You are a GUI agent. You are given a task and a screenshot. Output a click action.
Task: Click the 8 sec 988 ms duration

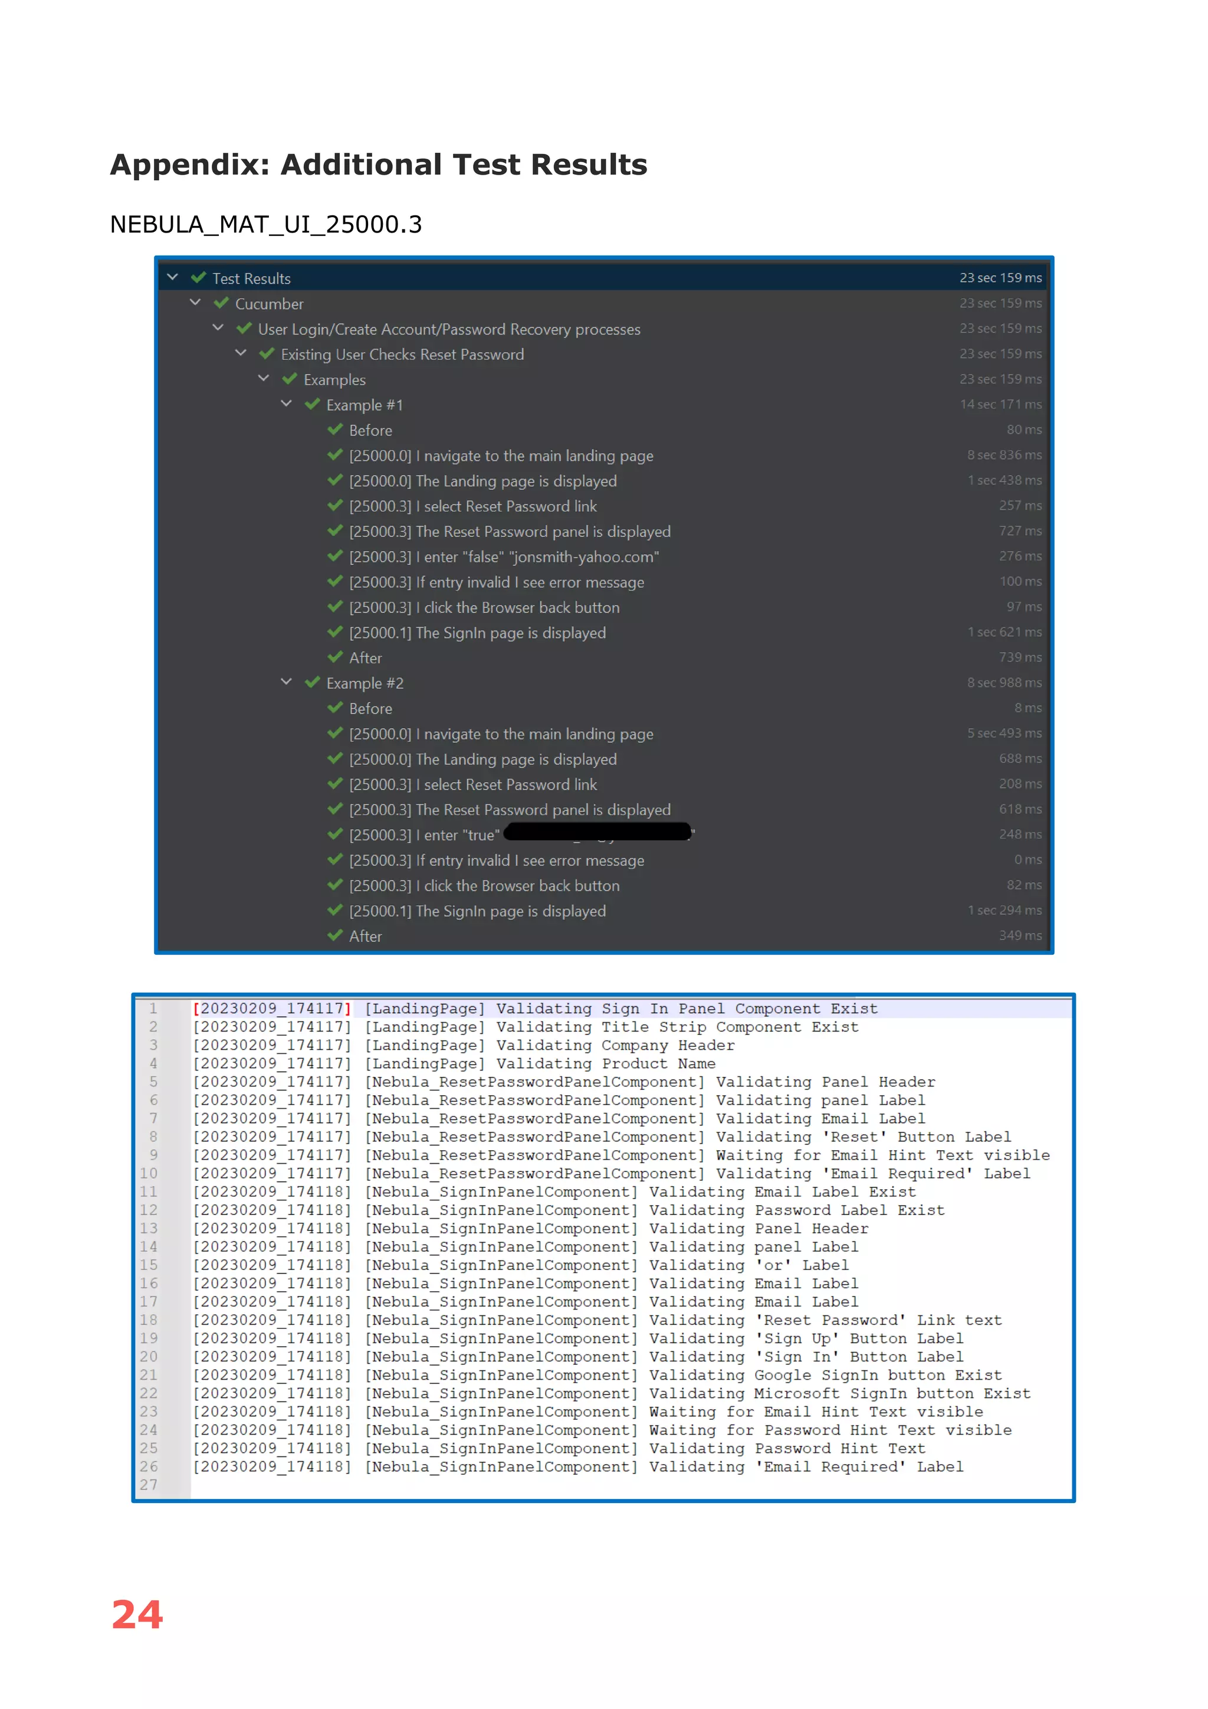(x=1004, y=683)
